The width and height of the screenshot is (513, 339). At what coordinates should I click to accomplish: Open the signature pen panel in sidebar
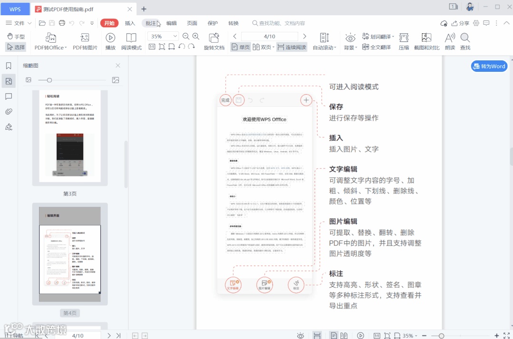tap(9, 127)
